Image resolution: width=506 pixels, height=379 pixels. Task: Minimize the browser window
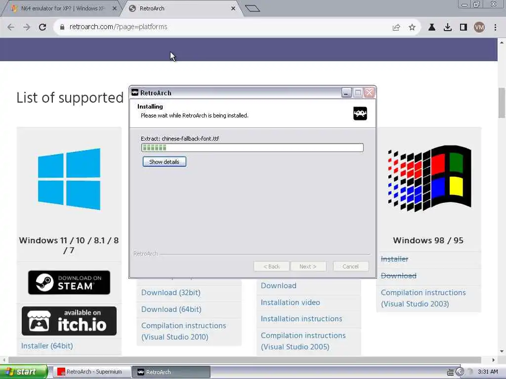[x=464, y=4]
